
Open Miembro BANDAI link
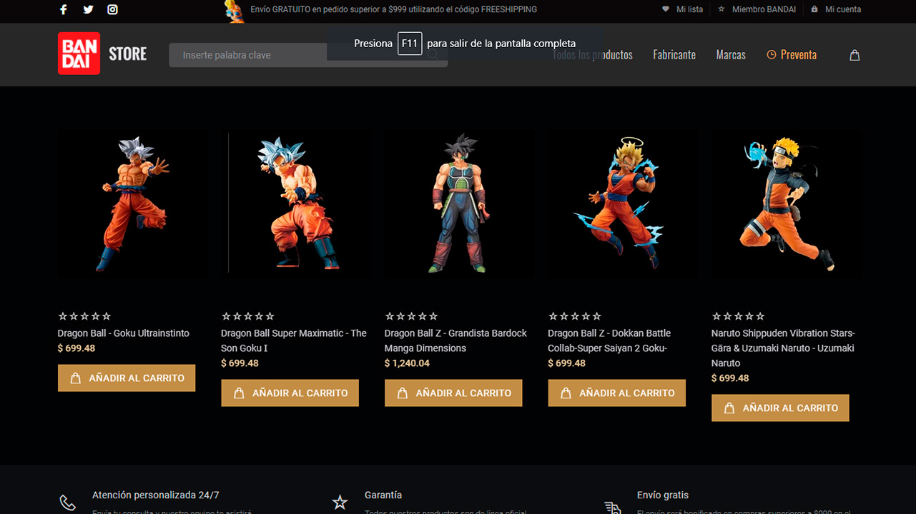pyautogui.click(x=757, y=9)
